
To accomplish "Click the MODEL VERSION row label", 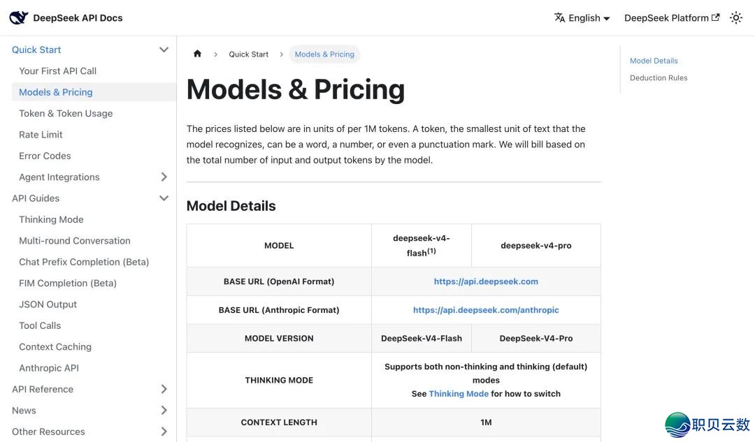I will (x=279, y=338).
